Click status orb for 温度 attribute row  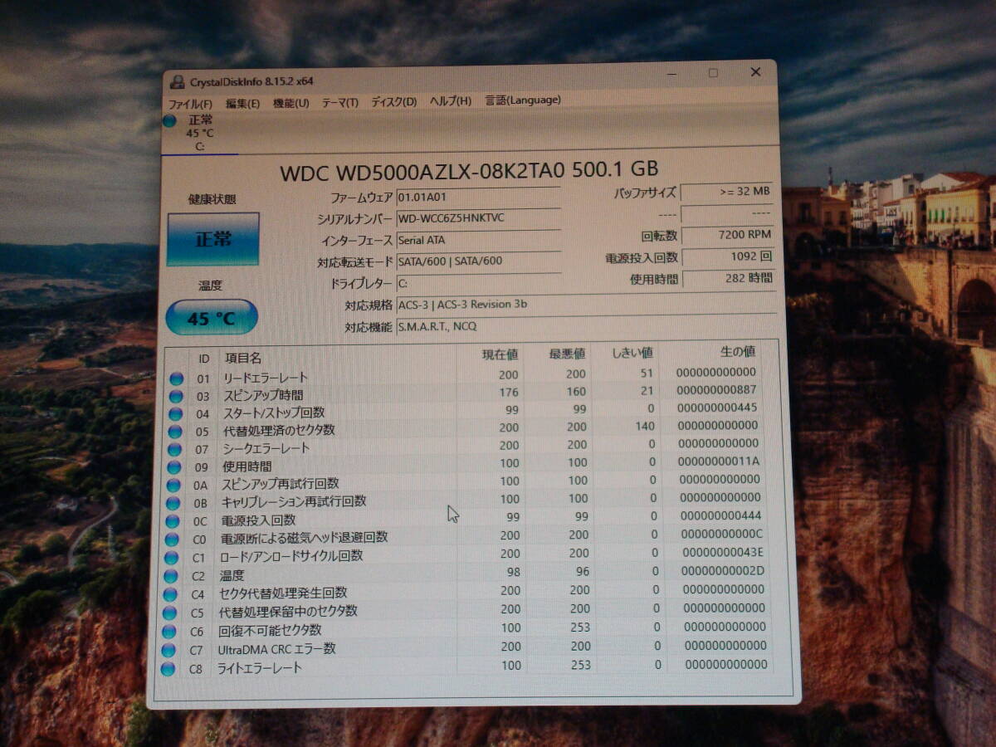click(171, 576)
